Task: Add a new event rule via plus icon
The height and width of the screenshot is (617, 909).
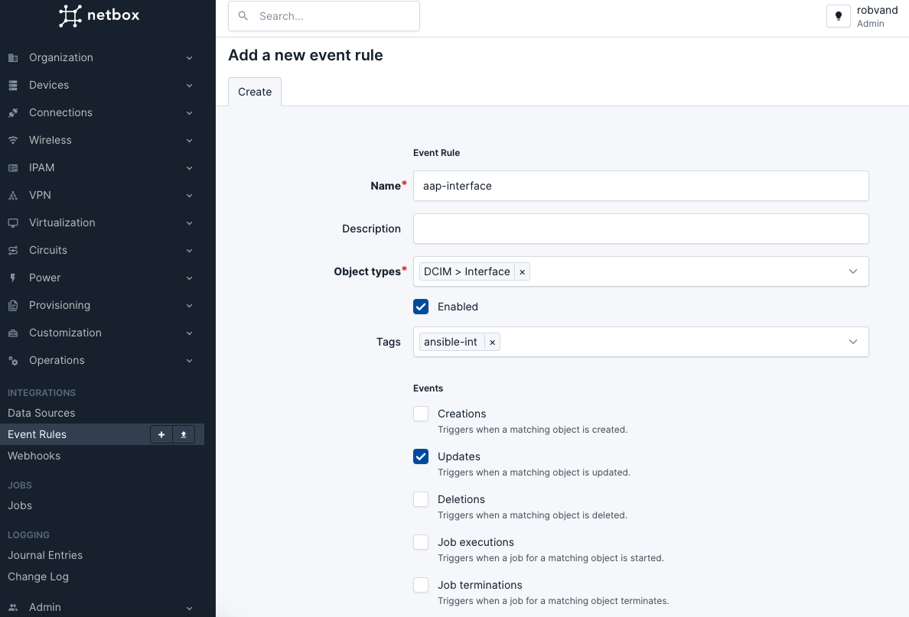Action: (x=161, y=434)
